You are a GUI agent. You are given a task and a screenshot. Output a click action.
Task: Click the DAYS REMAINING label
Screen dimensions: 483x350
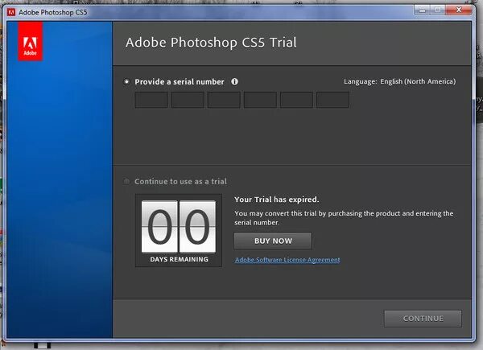point(179,260)
